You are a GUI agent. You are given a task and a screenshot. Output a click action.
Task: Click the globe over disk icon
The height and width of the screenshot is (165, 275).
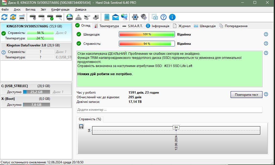(69, 17)
